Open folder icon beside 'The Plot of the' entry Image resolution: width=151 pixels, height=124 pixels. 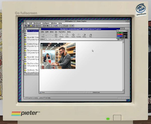[x=25, y=64]
